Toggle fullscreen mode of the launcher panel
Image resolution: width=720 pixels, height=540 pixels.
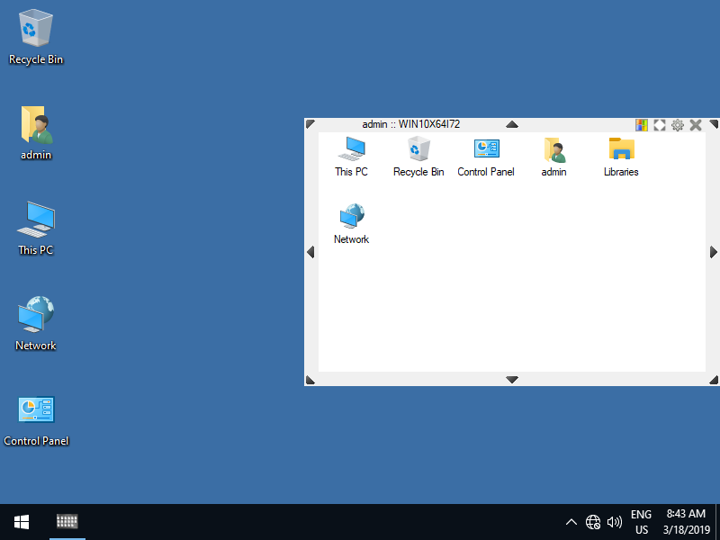point(660,125)
